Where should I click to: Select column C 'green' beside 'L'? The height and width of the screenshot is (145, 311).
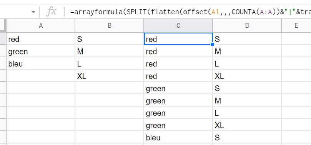178,113
